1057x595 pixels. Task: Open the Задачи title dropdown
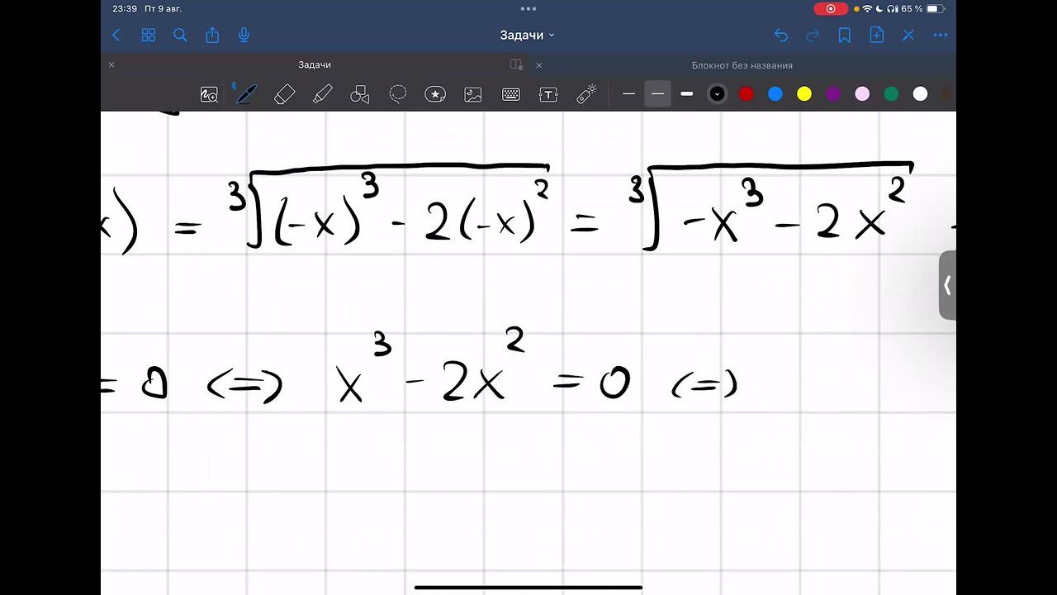[x=527, y=36]
